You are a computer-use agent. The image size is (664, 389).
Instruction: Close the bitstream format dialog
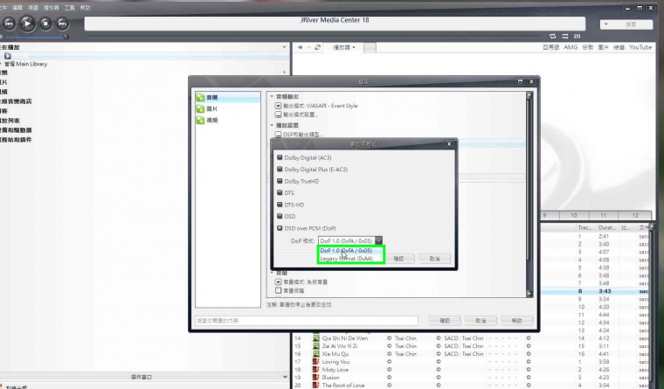(x=449, y=144)
